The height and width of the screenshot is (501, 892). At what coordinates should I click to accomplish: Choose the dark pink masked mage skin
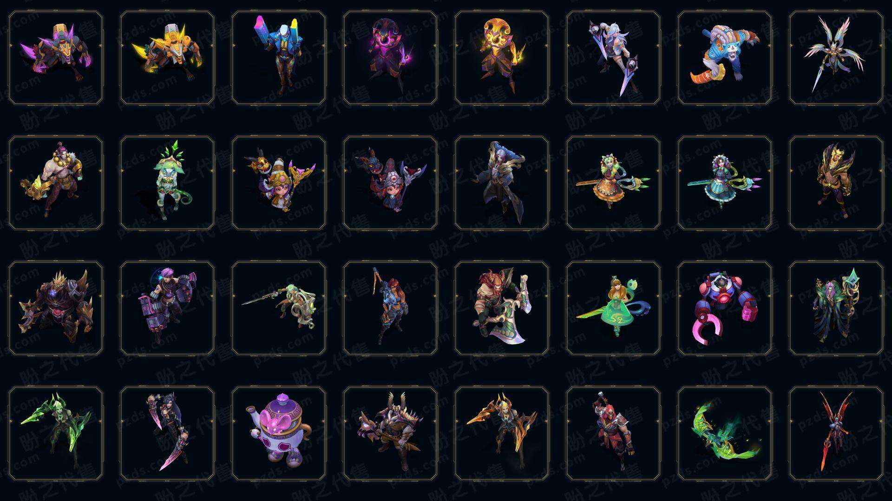coord(390,58)
